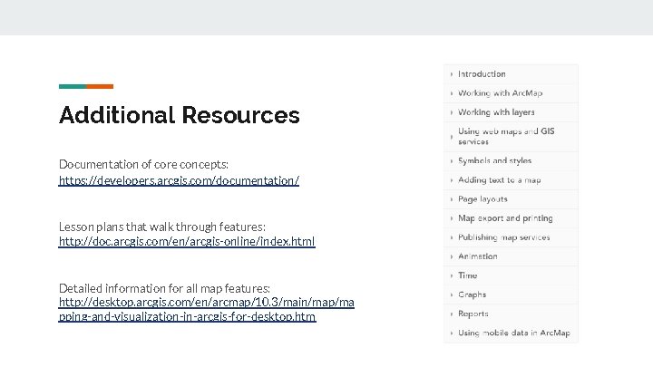Expand the Using web maps and GIS services arrow
This screenshot has width=653, height=367.
pyautogui.click(x=452, y=137)
